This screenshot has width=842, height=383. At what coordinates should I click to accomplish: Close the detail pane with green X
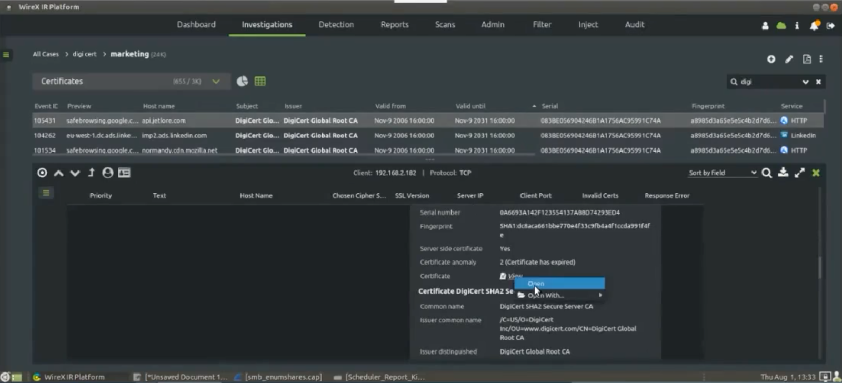click(816, 173)
